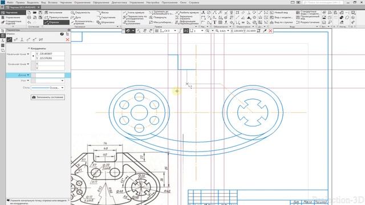Create a new document icon
The width and height of the screenshot is (365, 205).
(x=29, y=13)
